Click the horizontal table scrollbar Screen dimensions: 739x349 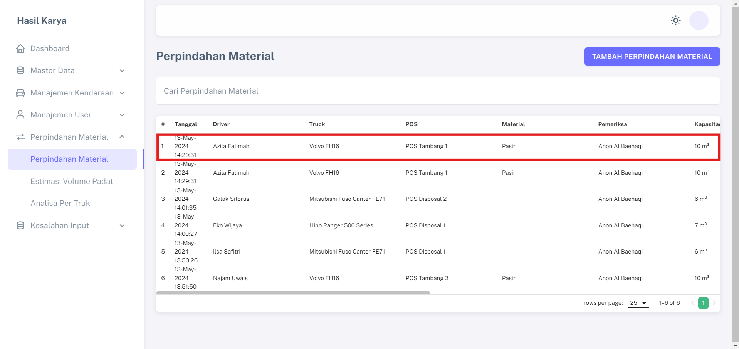pos(293,293)
